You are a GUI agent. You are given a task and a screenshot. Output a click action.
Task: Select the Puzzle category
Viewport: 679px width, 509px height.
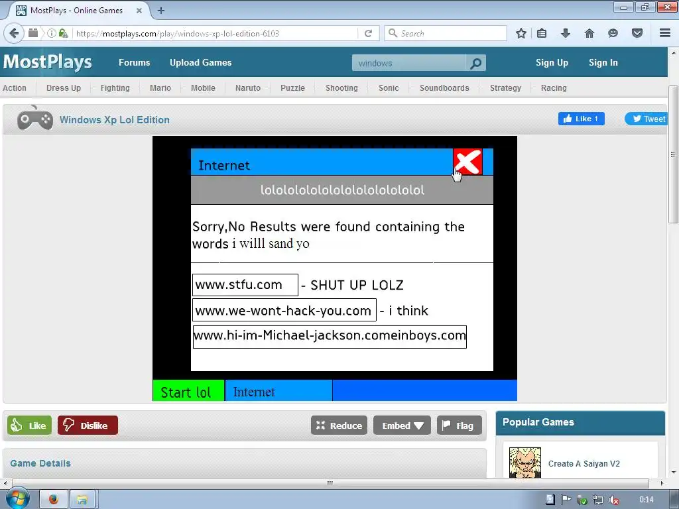pos(292,88)
